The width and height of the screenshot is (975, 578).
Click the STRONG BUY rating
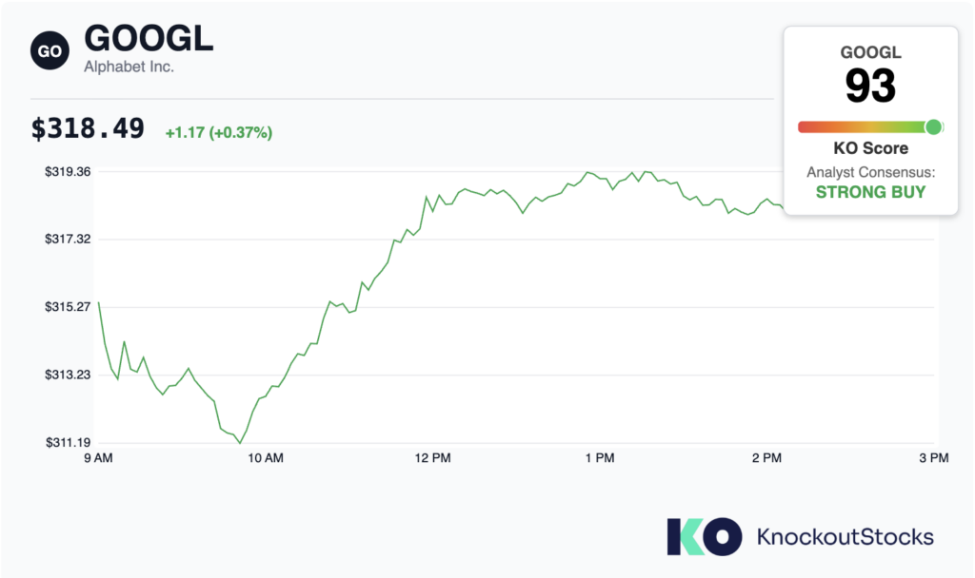click(x=870, y=192)
